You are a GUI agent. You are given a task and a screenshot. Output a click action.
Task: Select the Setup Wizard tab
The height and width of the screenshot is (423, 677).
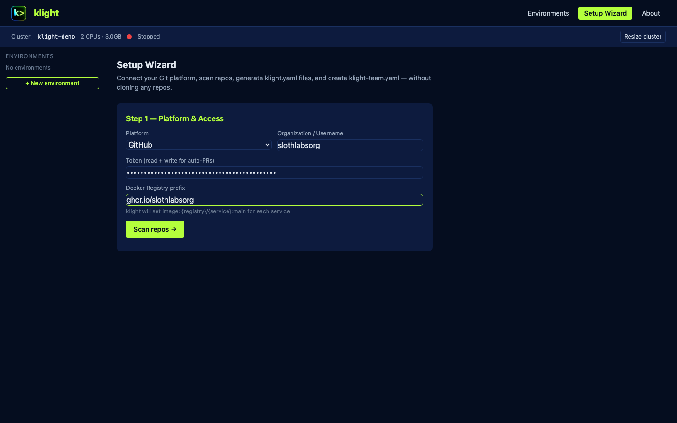pos(605,13)
